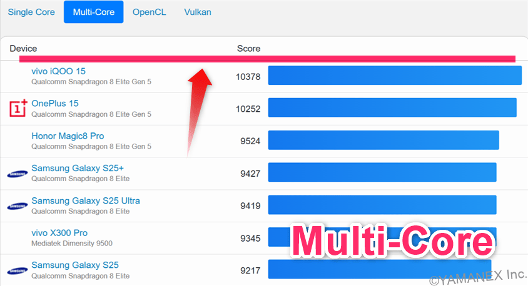This screenshot has height=286, width=528.
Task: Open the Honor Magic8 Pro link
Action: coord(68,136)
